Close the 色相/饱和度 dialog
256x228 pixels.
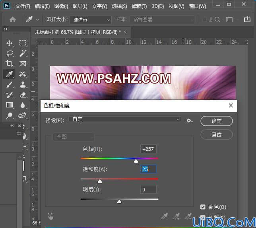tap(231, 105)
